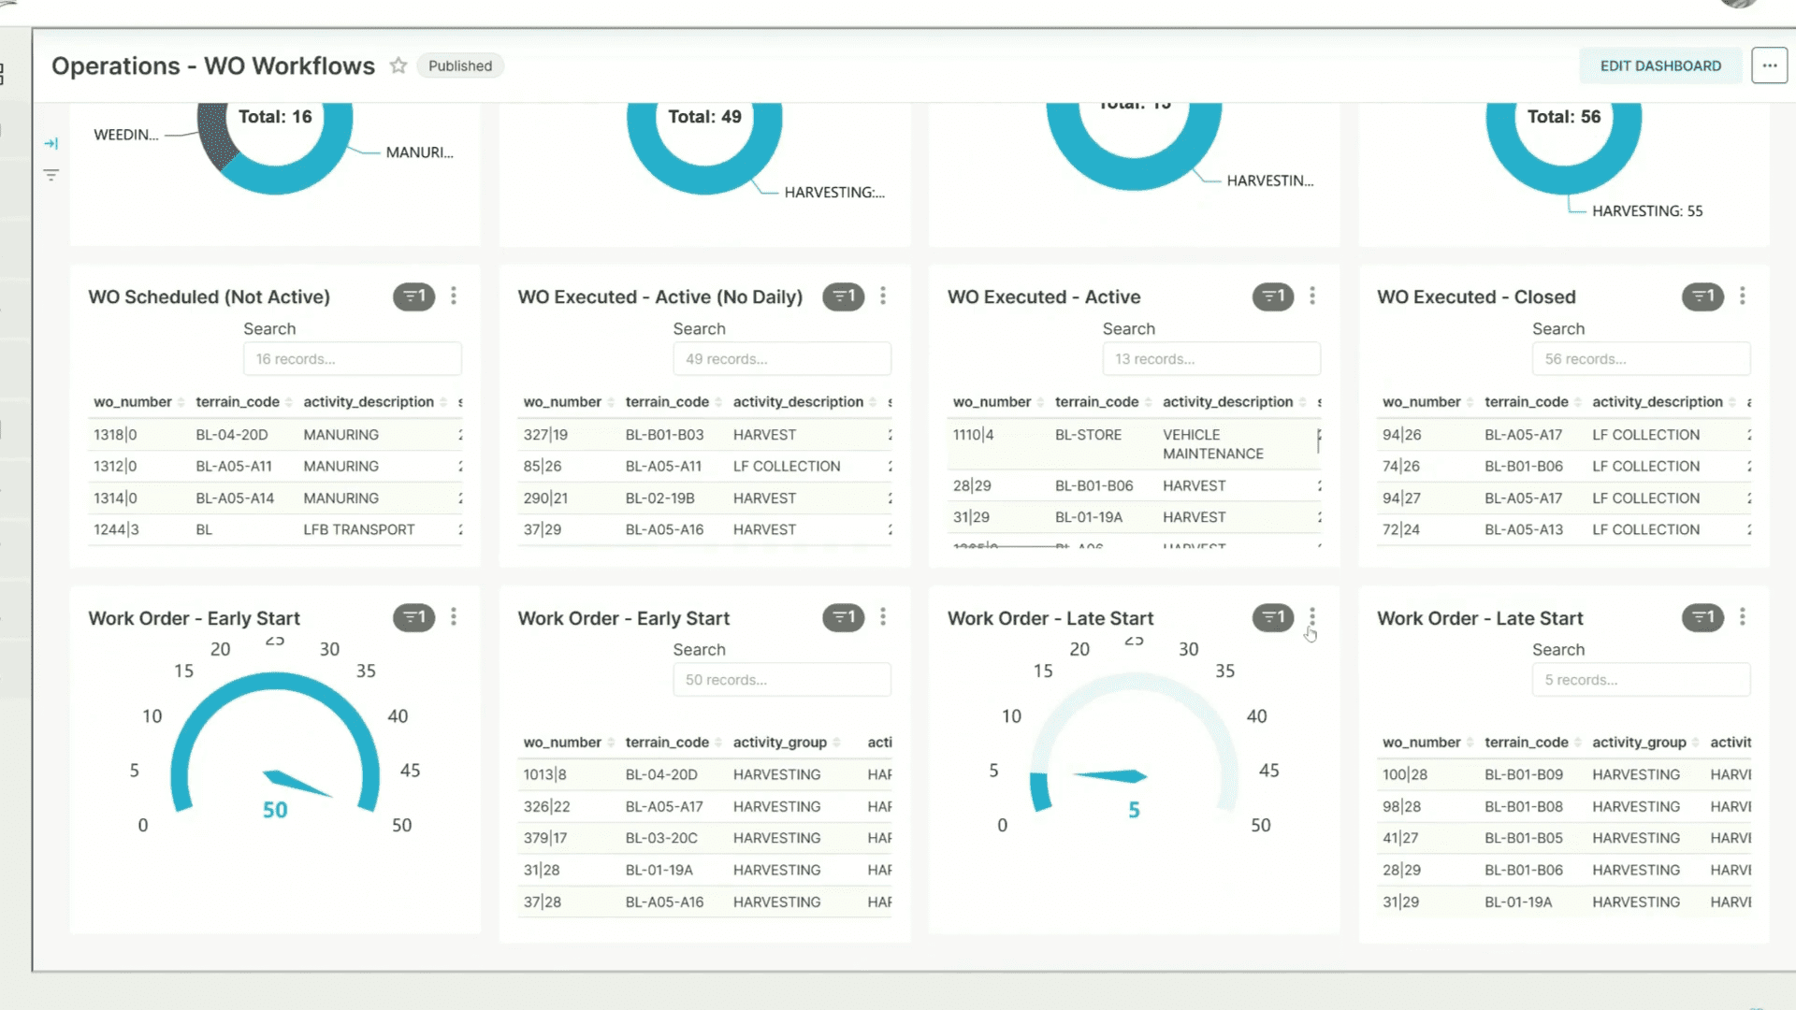Viewport: 1796px width, 1010px height.
Task: Sort WO Executed - Closed by terrain_code
Action: coord(1526,402)
